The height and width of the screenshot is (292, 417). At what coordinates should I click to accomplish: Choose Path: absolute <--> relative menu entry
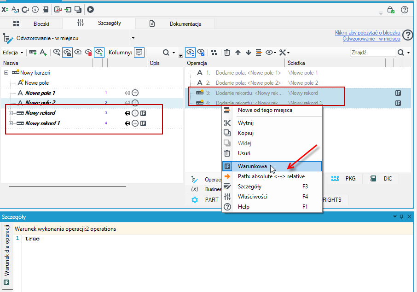272,176
